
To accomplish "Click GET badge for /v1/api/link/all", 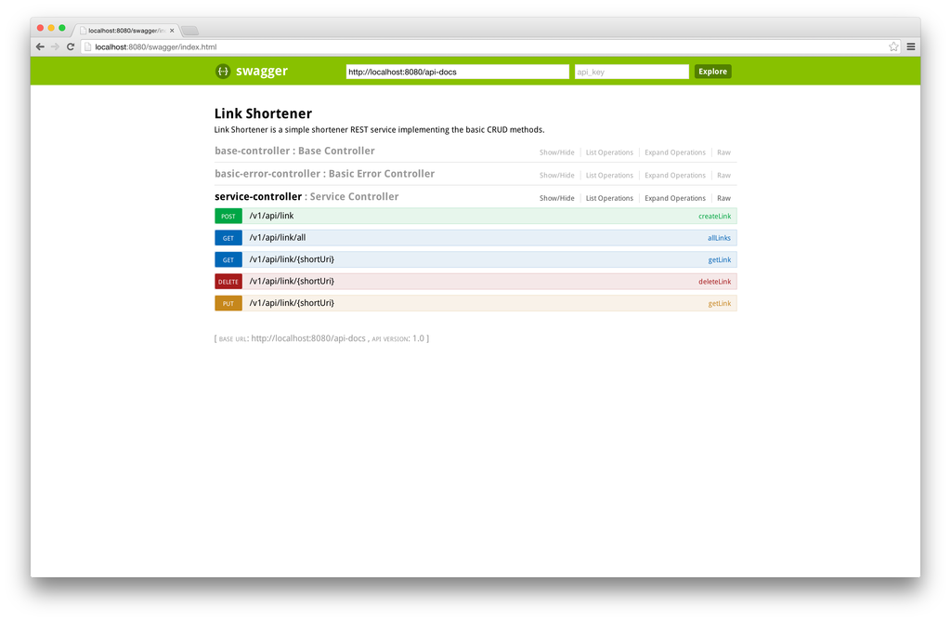I will pyautogui.click(x=228, y=238).
